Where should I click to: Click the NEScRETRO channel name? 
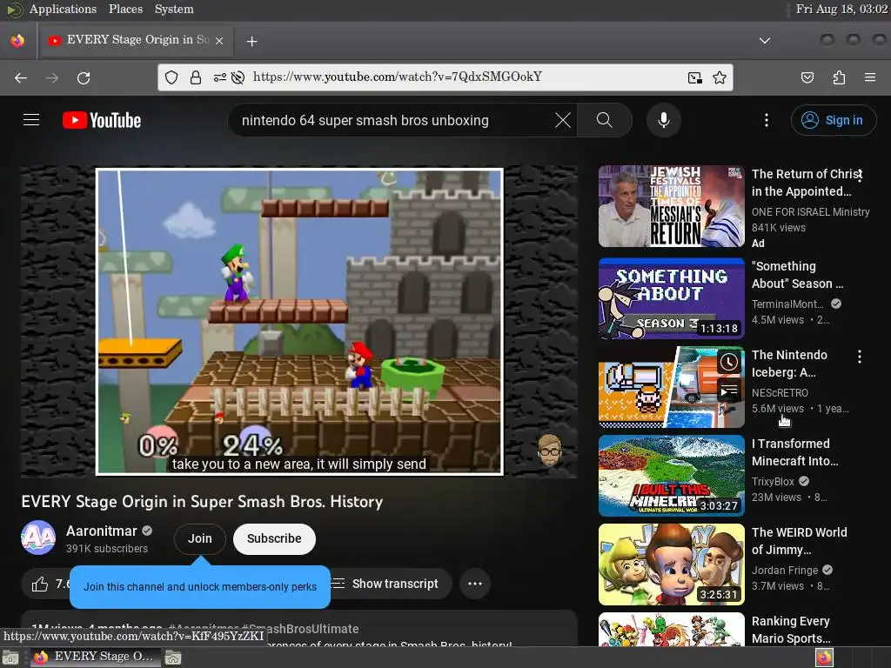(780, 392)
